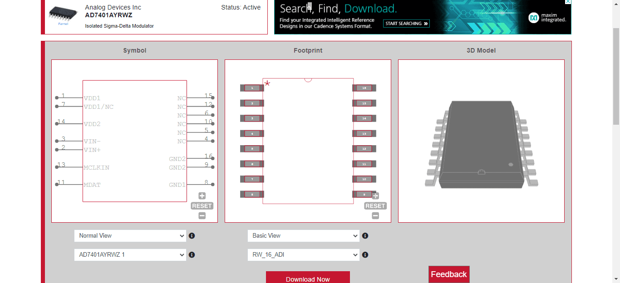Zoom out of the Footprint view
Viewport: 620px width, 283px height.
(375, 216)
